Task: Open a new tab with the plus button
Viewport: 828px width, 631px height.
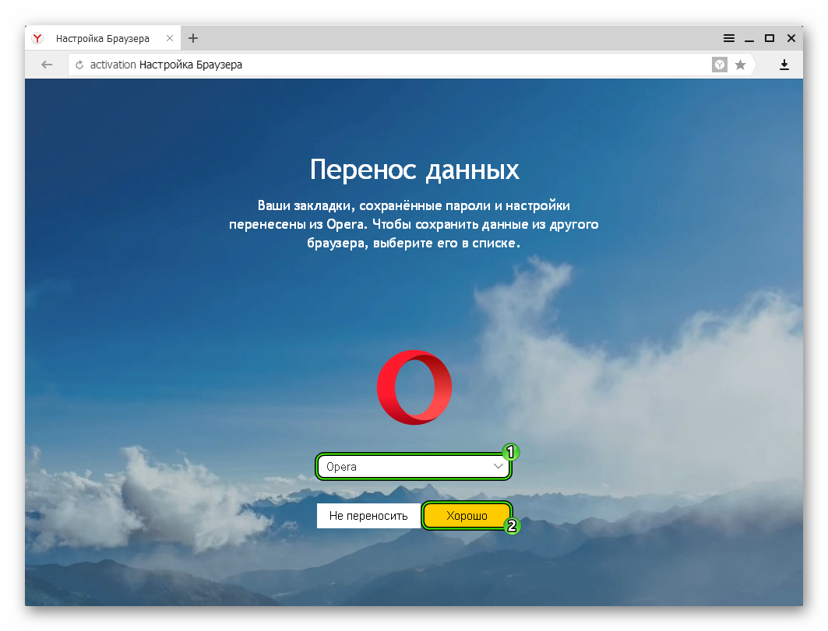Action: pyautogui.click(x=193, y=38)
